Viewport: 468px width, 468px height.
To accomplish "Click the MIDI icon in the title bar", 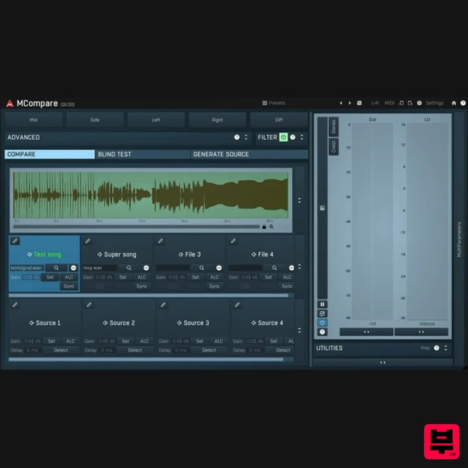I will tap(389, 103).
